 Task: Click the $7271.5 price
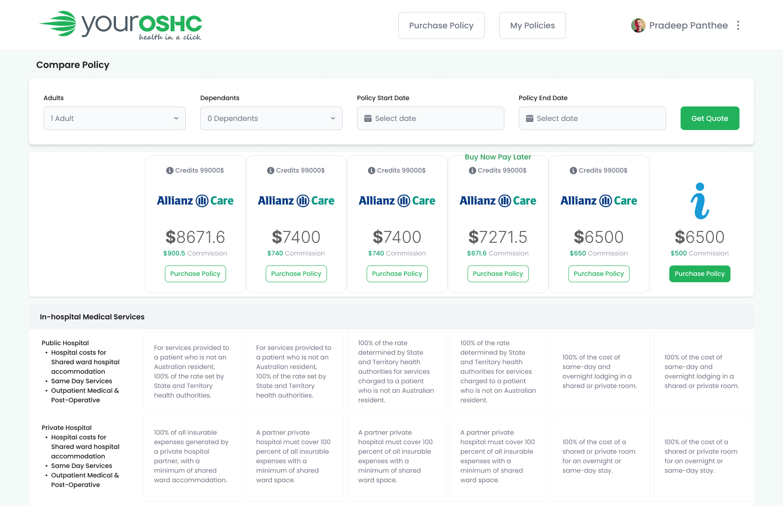point(498,237)
